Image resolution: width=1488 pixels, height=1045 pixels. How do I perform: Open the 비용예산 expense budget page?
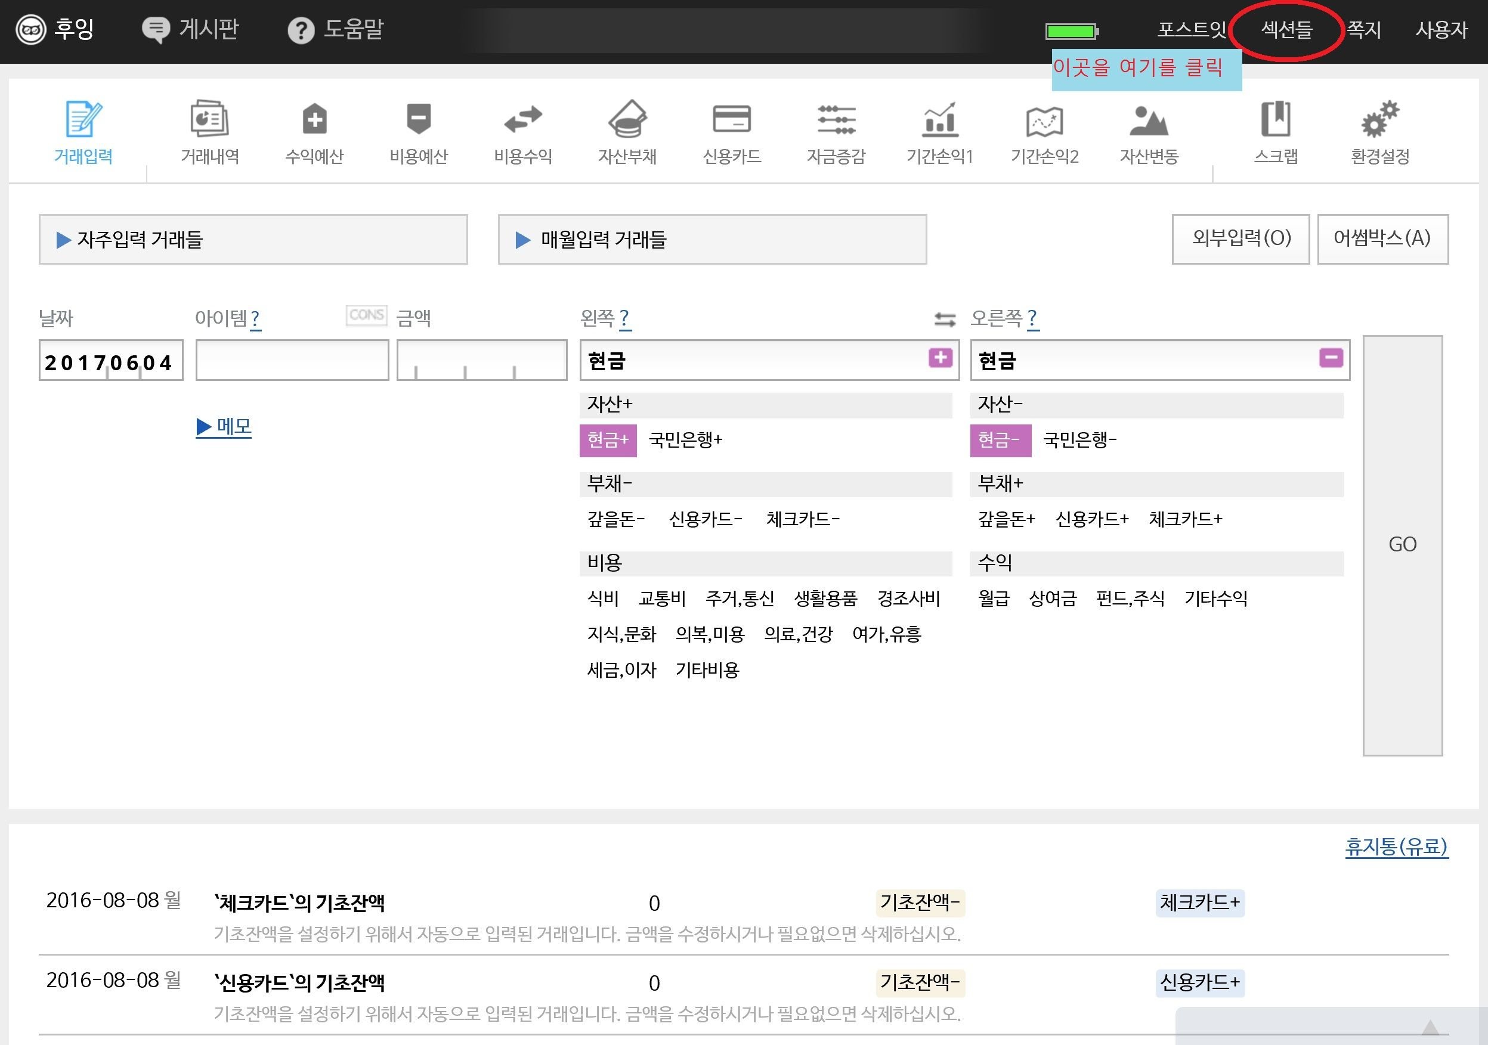(419, 133)
